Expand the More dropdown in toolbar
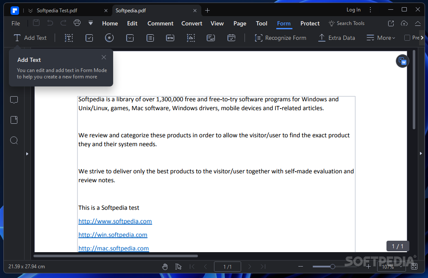The image size is (428, 278). tap(381, 38)
